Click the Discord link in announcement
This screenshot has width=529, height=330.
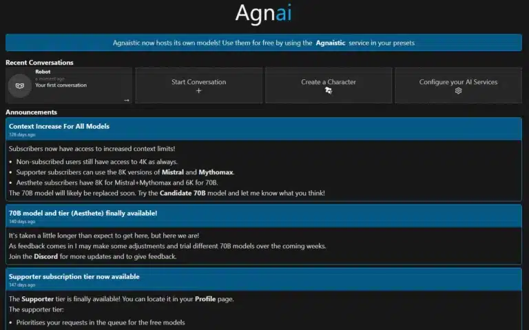click(x=46, y=256)
